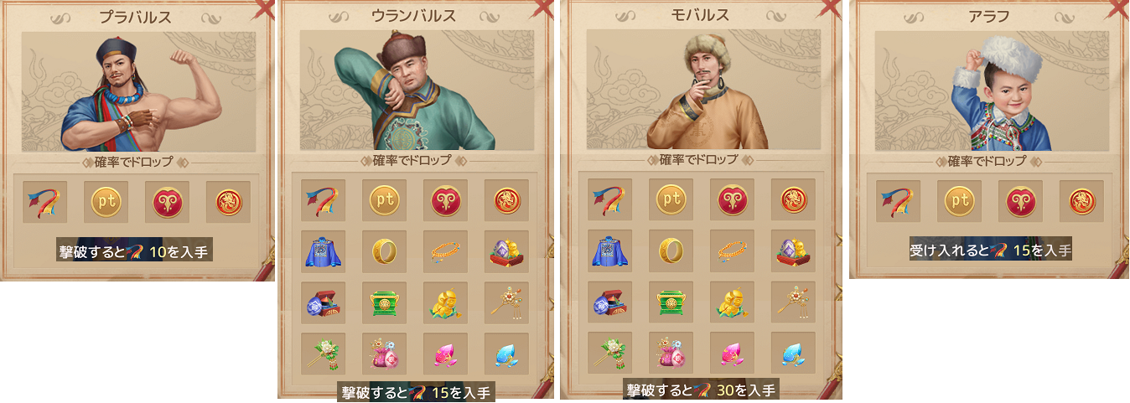Select the gold ring icon in モバルス panel

tap(671, 252)
